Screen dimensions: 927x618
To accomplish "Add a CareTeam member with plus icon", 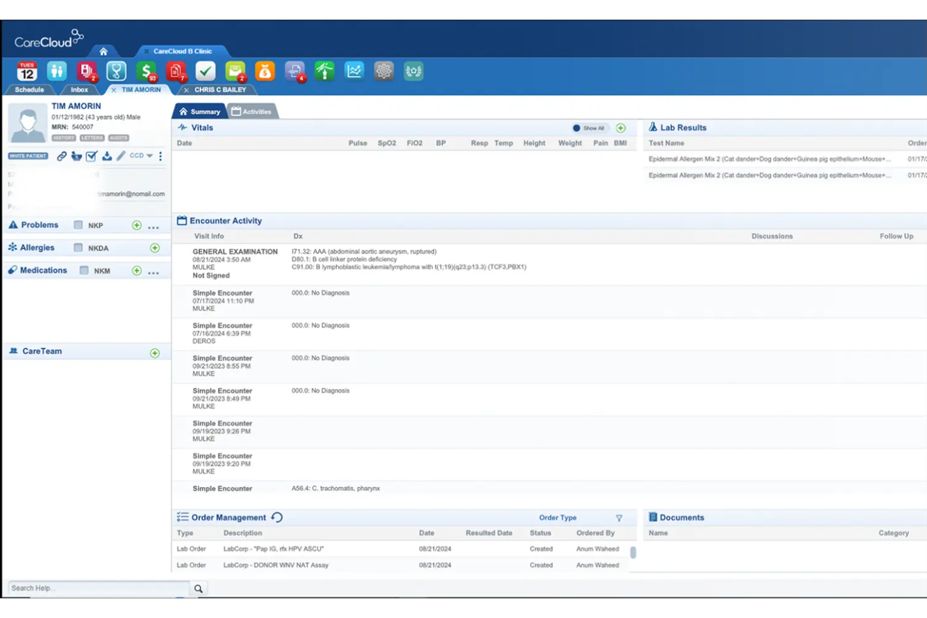I will 155,353.
